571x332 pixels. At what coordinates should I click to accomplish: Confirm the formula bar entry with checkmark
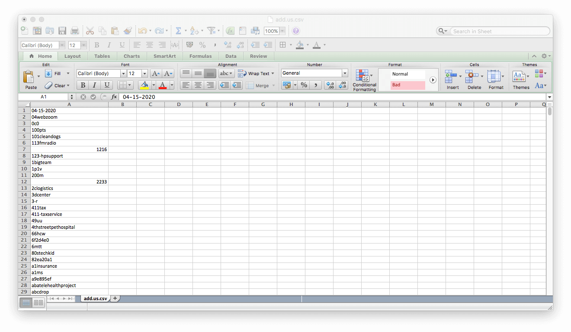(93, 97)
